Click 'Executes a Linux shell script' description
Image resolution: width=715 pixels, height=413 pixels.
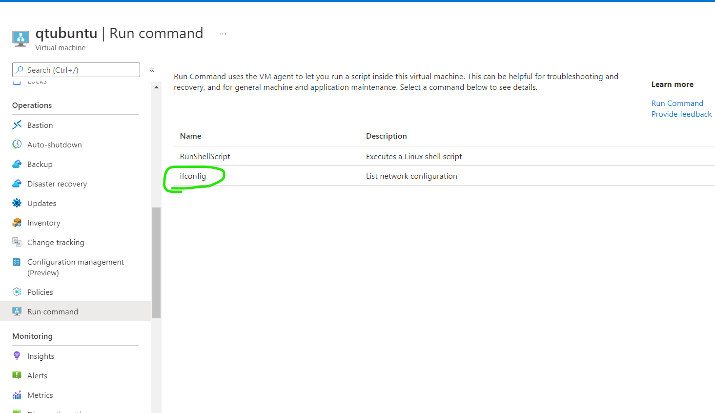(x=414, y=156)
